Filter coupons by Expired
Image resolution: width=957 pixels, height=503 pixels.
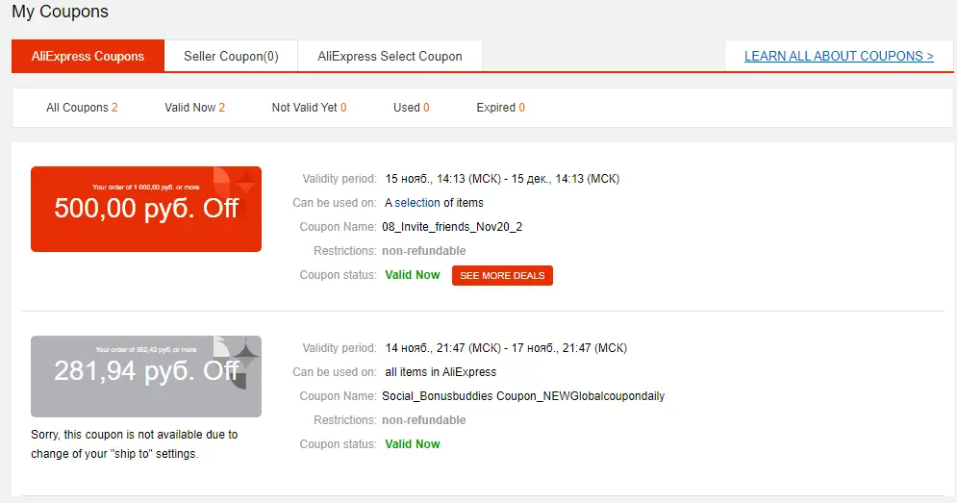tap(500, 108)
